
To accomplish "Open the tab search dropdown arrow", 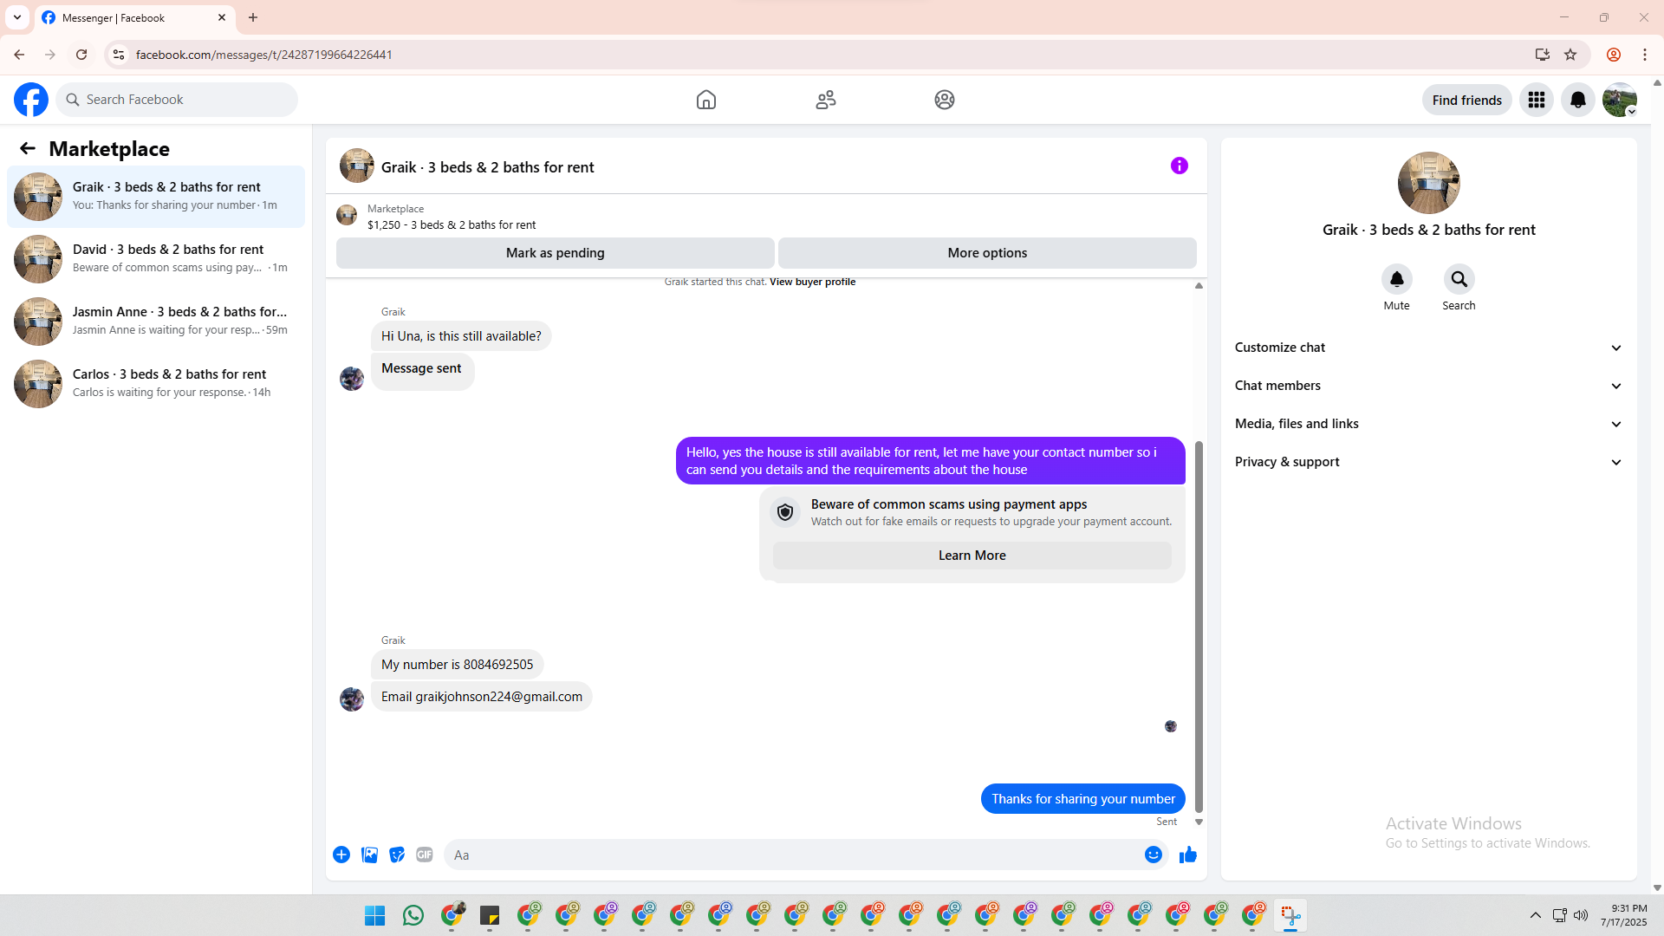I will click(x=17, y=17).
